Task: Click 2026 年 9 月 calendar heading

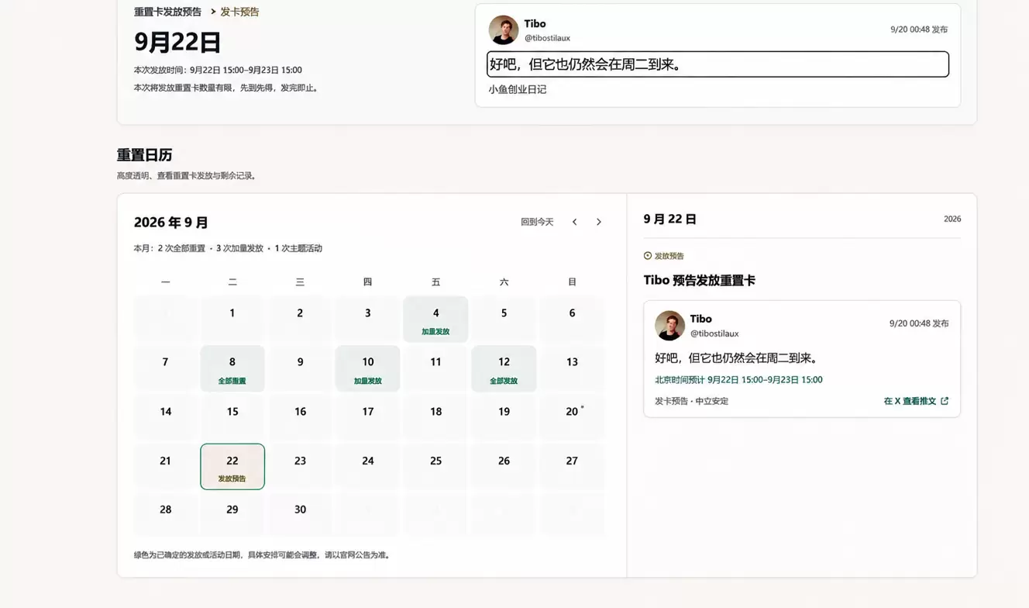Action: click(x=171, y=223)
